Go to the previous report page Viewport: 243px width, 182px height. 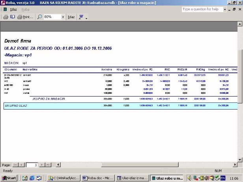tap(22, 165)
